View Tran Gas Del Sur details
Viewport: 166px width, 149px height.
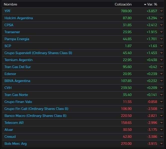pos(17,67)
